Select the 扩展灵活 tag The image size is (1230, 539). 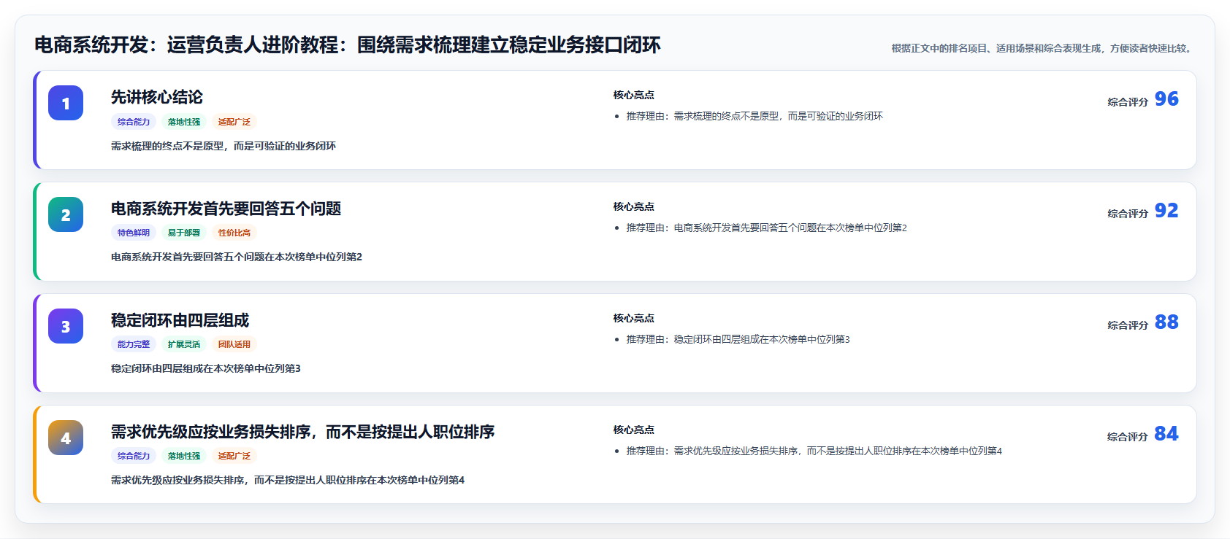click(184, 344)
